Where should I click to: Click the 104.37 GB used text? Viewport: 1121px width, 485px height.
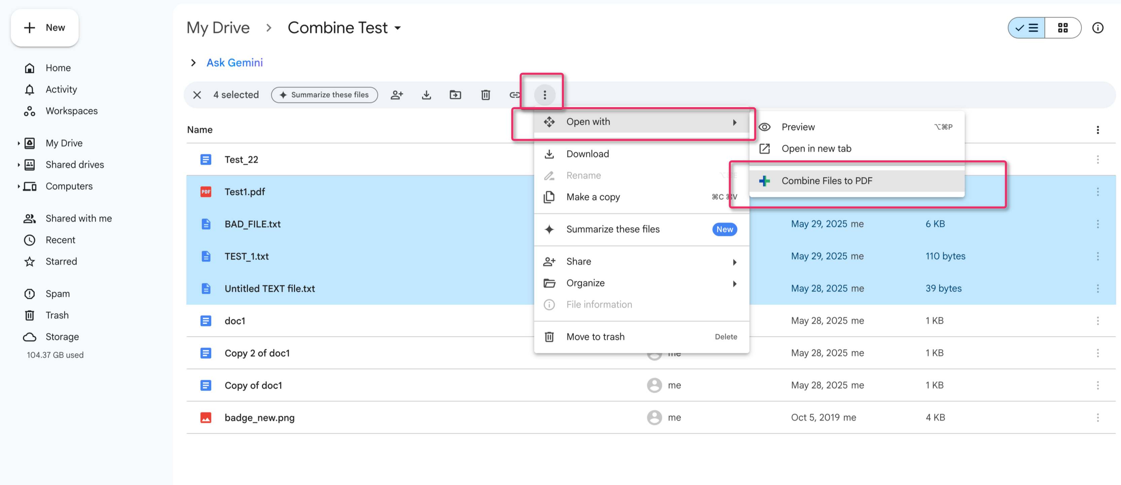click(x=55, y=355)
